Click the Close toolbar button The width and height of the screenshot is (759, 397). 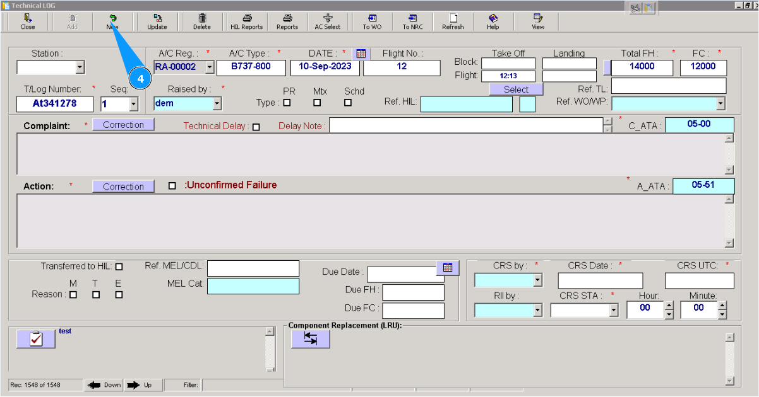click(28, 22)
